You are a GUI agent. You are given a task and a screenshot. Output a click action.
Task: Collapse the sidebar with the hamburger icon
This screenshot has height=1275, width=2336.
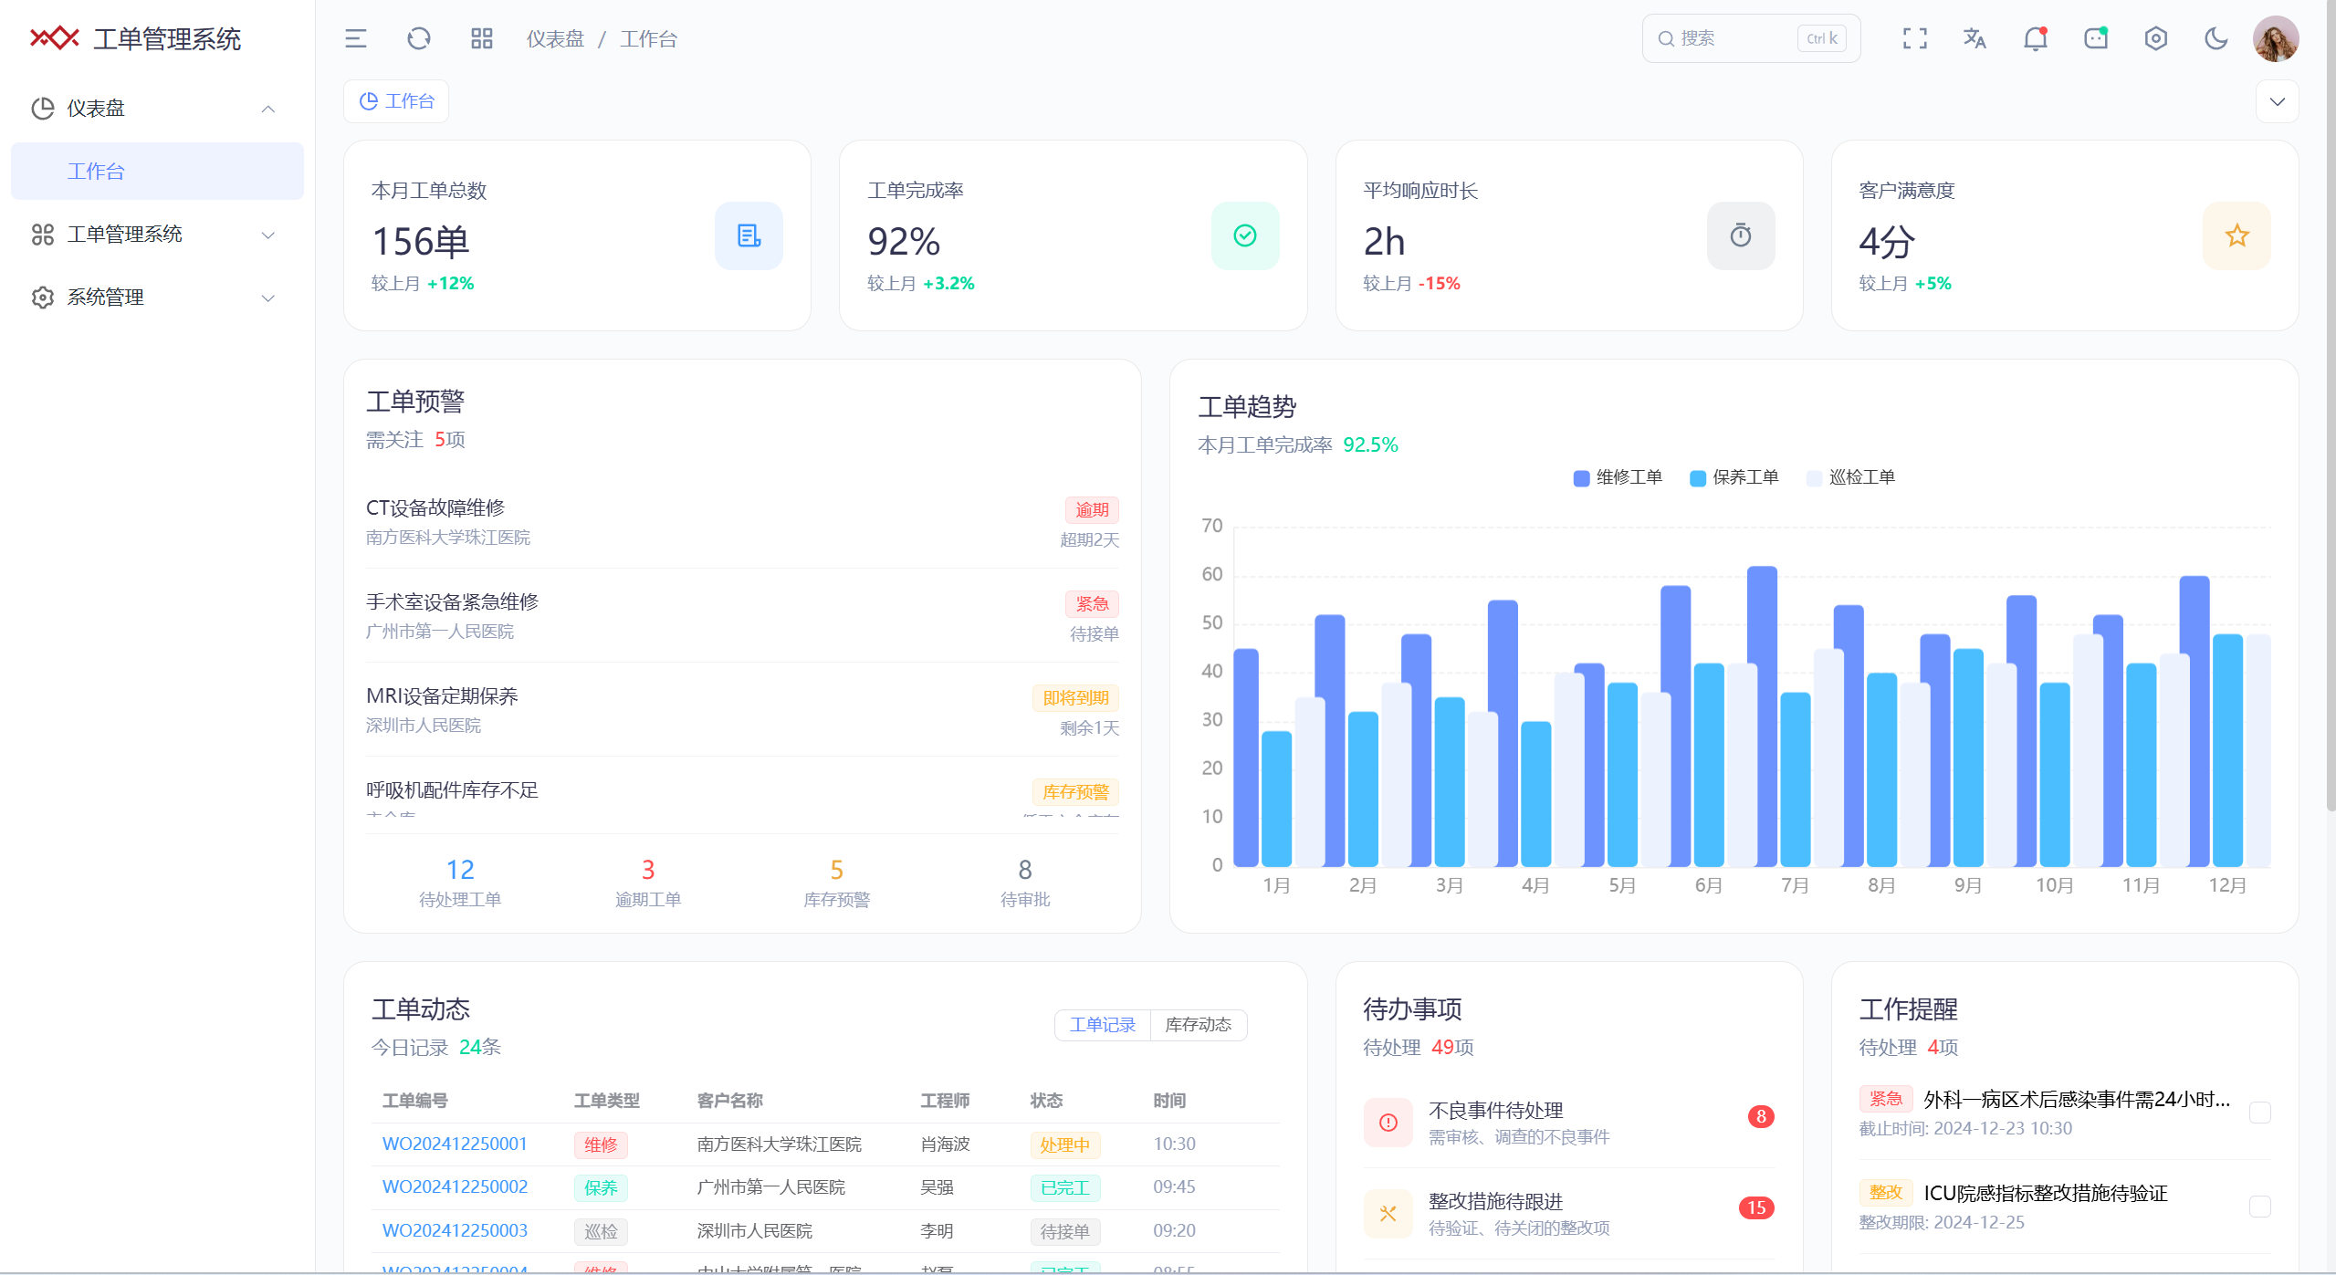click(355, 38)
